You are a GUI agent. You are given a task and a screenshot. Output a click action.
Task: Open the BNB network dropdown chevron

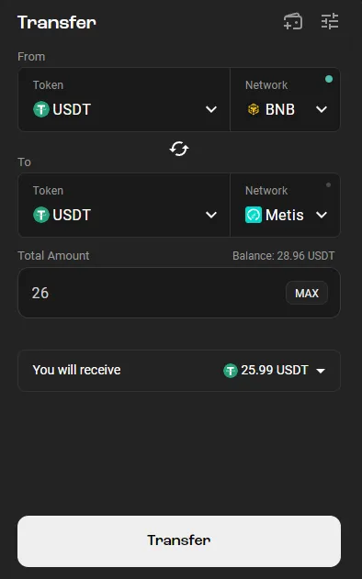[x=322, y=109]
